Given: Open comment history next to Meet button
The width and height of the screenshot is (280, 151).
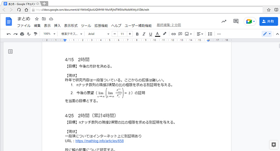Looking at the screenshot, I should pos(236,21).
